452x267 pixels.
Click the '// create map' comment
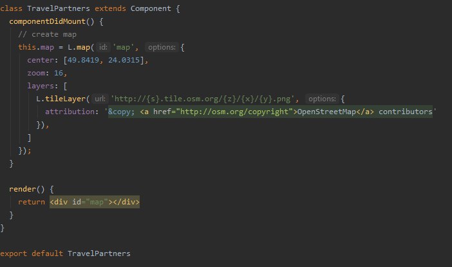47,34
